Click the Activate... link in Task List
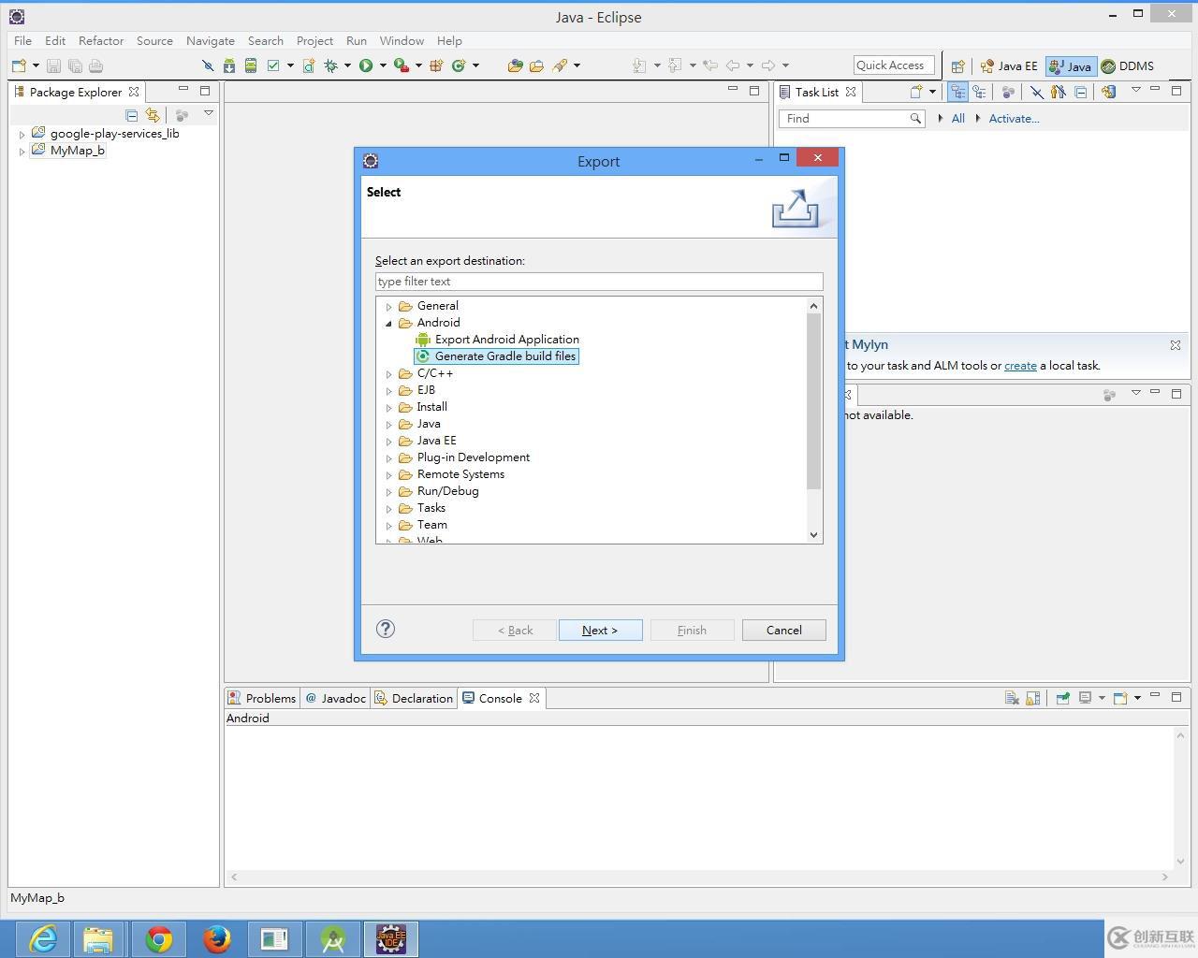The image size is (1198, 958). (1014, 119)
